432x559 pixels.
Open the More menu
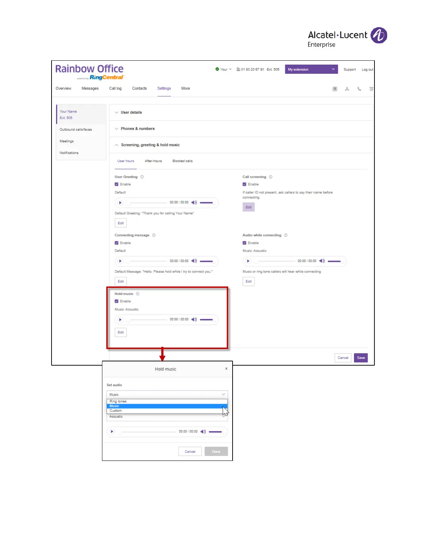point(186,89)
